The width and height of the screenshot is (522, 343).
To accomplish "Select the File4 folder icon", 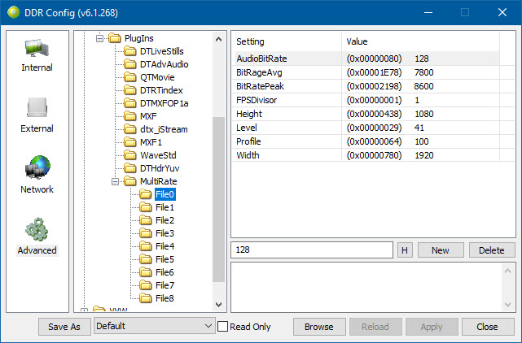I will (x=146, y=246).
